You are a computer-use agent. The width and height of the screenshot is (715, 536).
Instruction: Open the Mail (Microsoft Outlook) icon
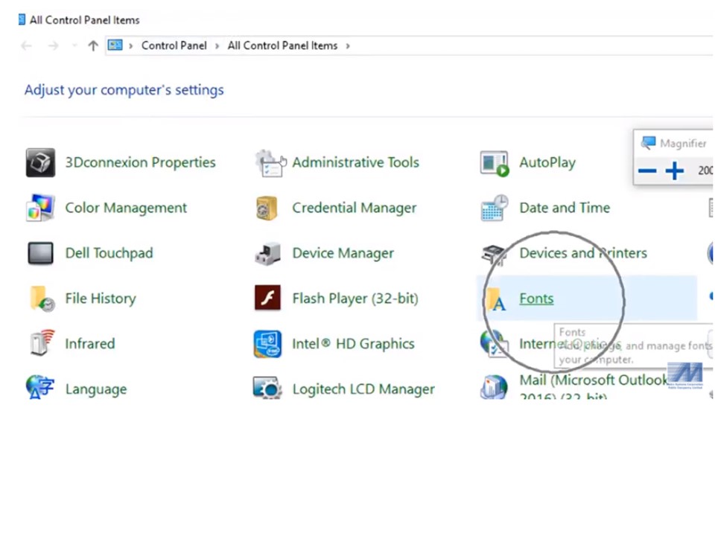click(x=495, y=387)
